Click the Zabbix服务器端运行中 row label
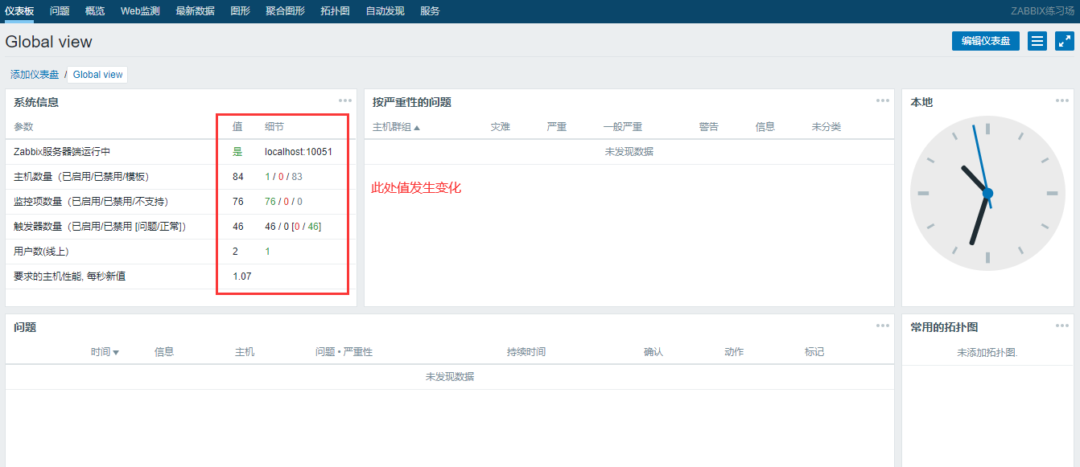The image size is (1080, 467). [x=62, y=152]
